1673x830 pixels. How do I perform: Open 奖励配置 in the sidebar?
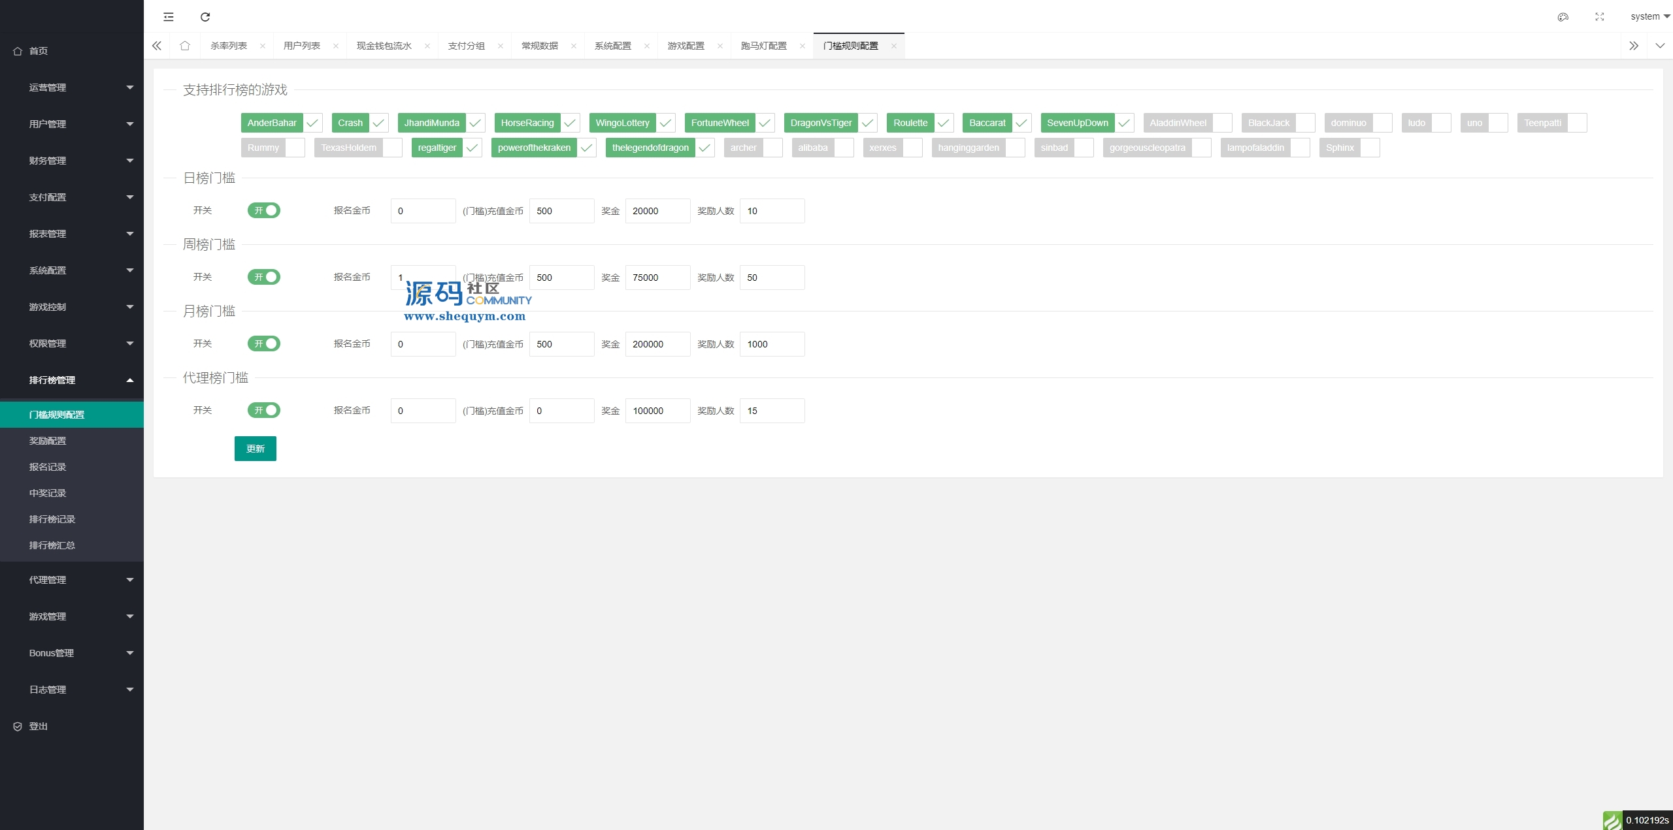(x=48, y=441)
